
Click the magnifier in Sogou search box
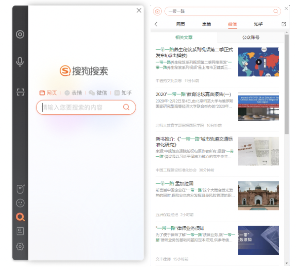pos(126,107)
